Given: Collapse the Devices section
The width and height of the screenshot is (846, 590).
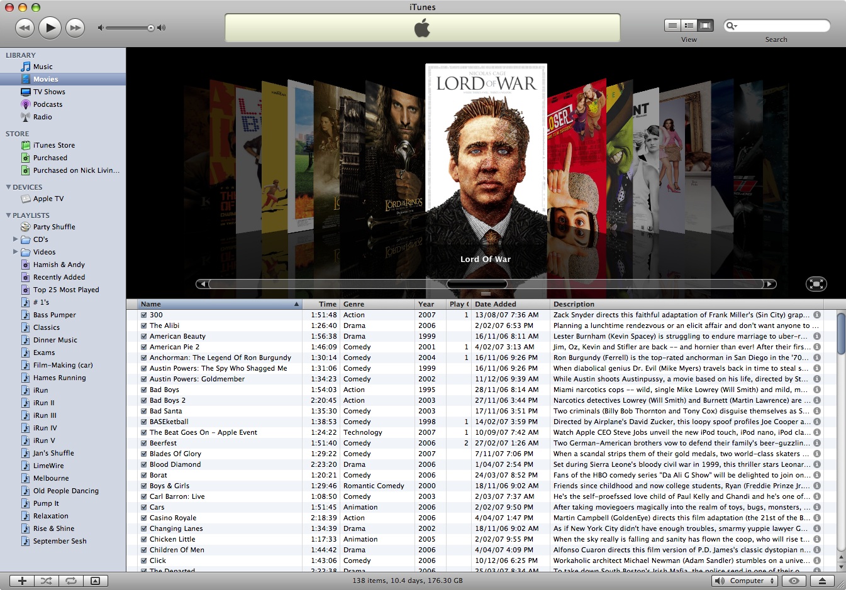Looking at the screenshot, I should (x=8, y=187).
